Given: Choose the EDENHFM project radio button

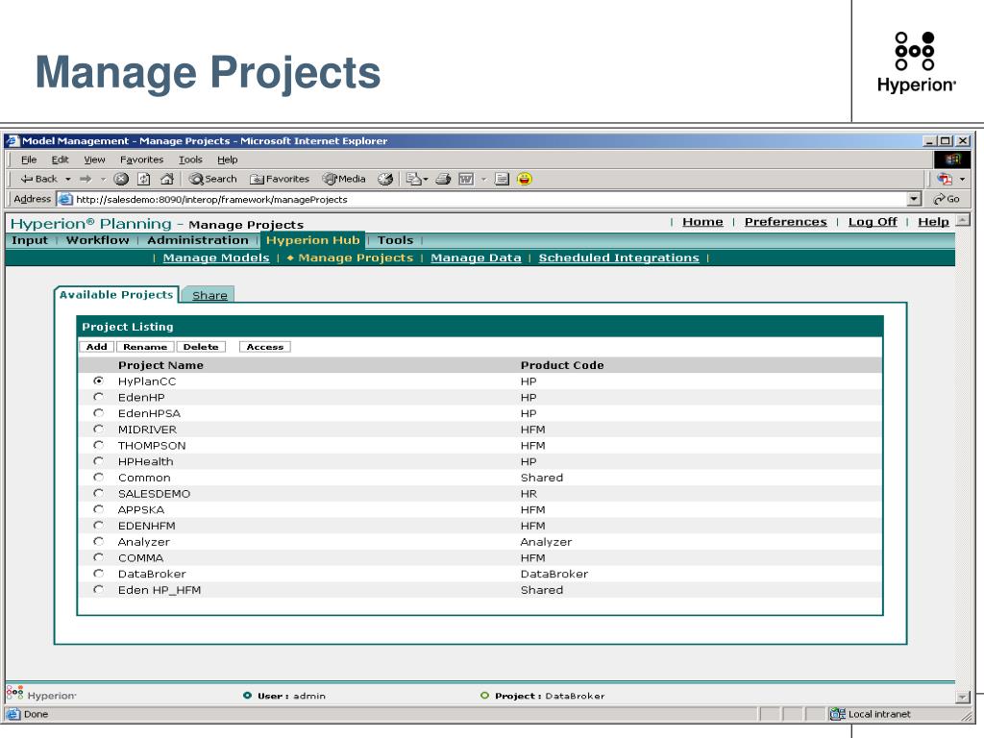Looking at the screenshot, I should point(99,526).
